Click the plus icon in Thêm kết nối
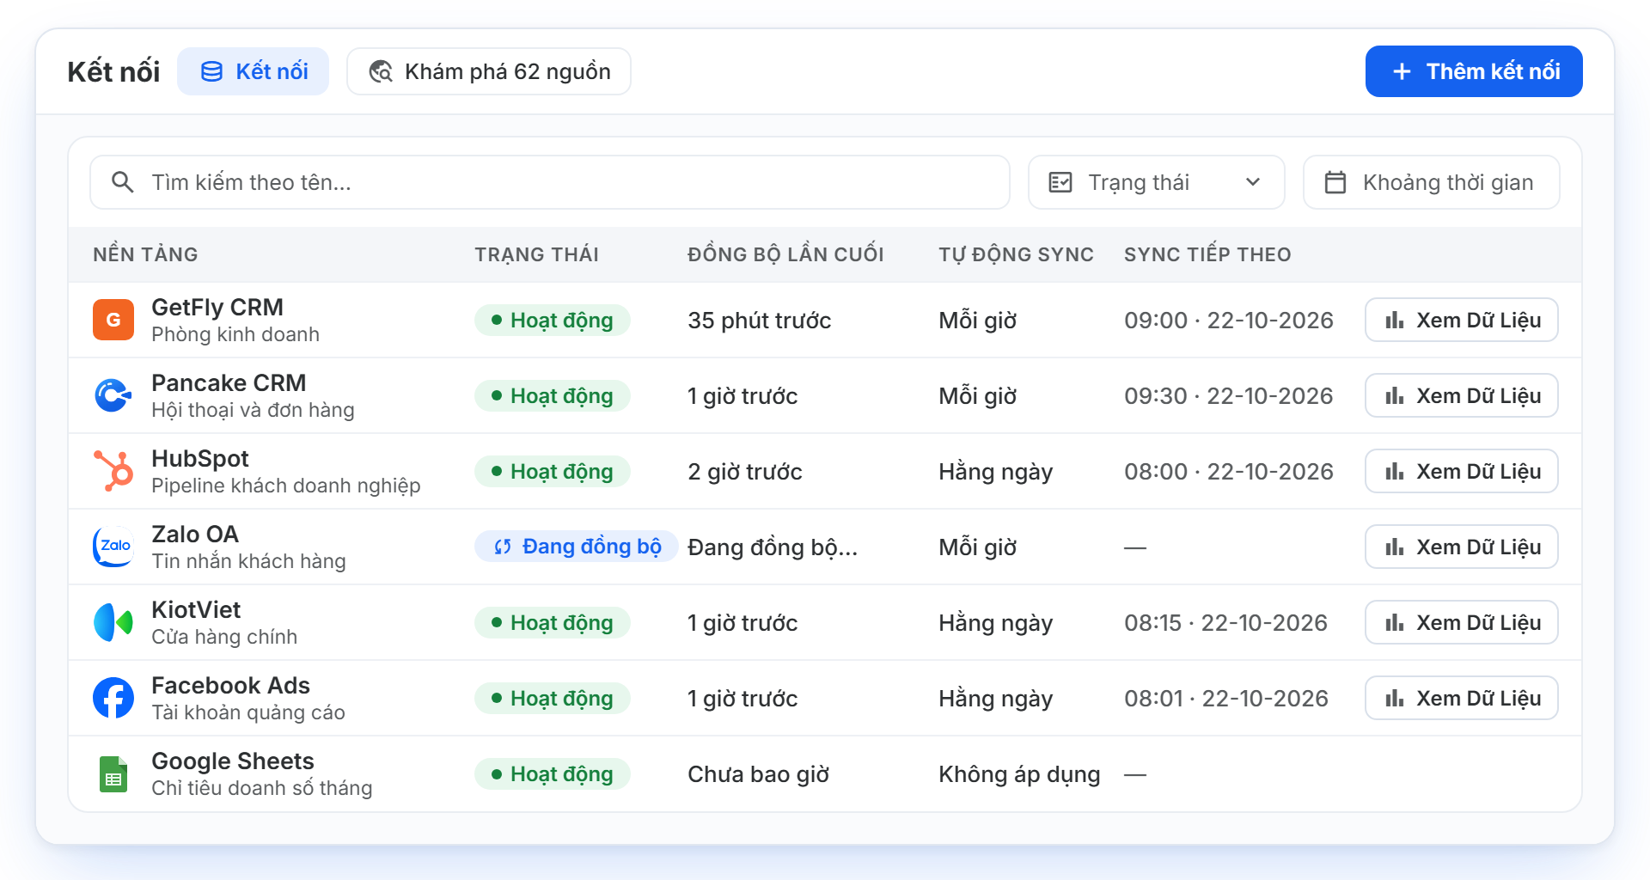1650x880 pixels. click(1402, 71)
